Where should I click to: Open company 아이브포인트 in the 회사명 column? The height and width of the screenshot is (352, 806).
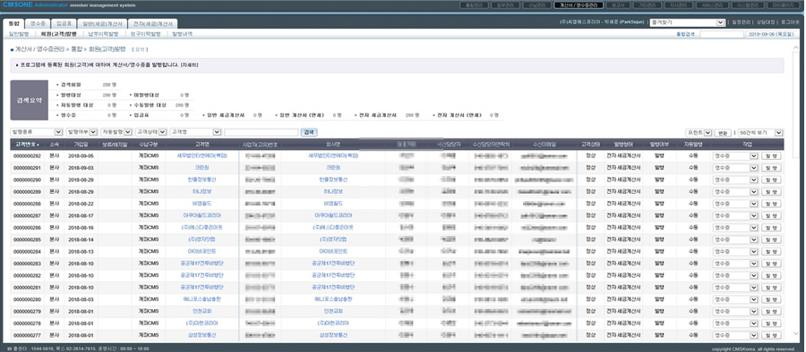[x=333, y=251]
